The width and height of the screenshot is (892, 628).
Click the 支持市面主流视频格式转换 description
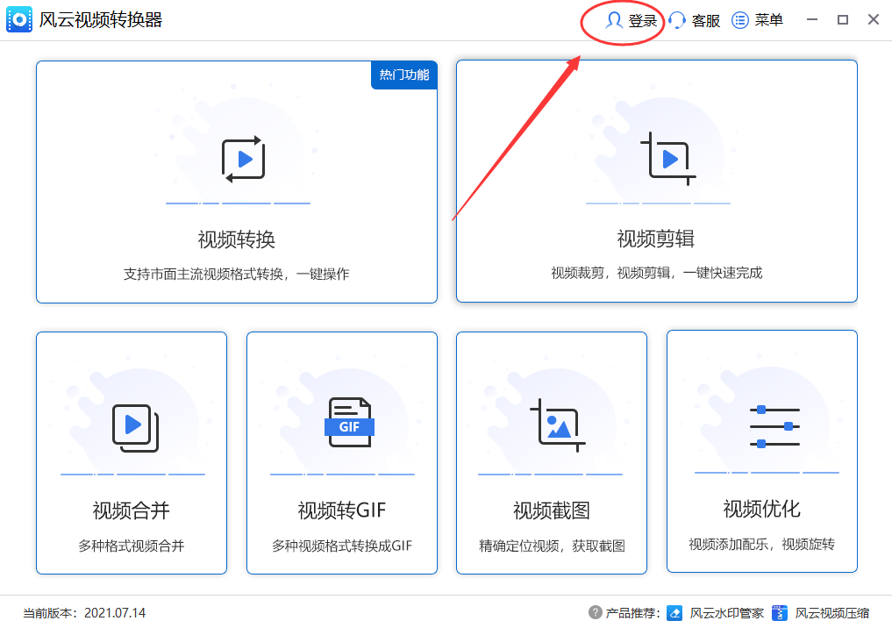237,275
